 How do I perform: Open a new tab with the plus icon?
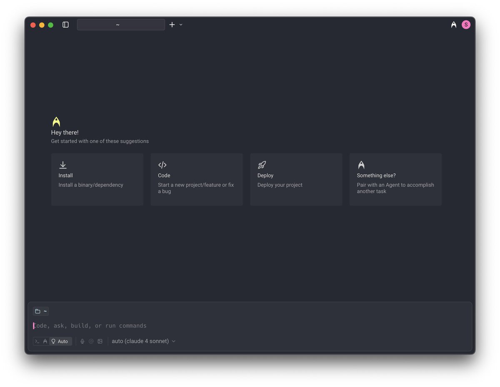point(172,25)
